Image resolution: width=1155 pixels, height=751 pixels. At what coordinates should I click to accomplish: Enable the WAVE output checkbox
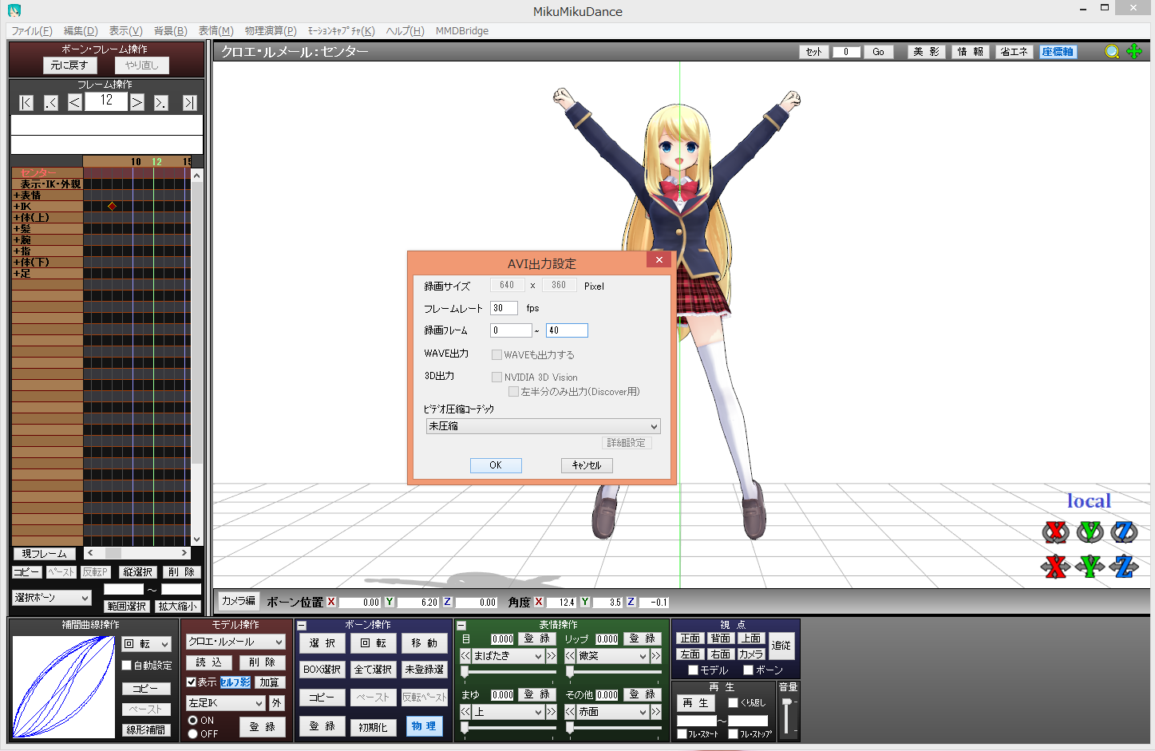pyautogui.click(x=496, y=354)
